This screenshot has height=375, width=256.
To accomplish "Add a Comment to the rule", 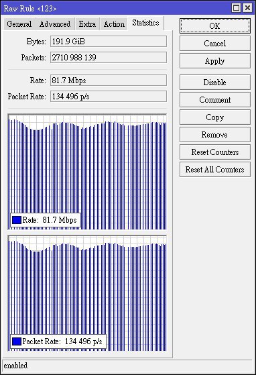I will [x=215, y=100].
